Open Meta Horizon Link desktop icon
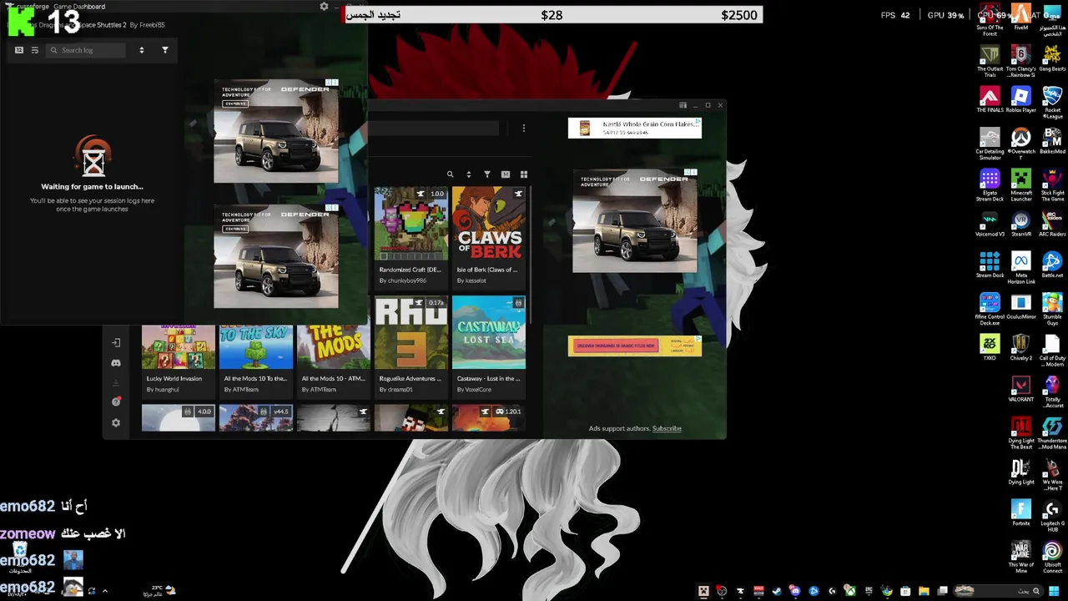Viewport: 1068px width, 601px height. pyautogui.click(x=1020, y=268)
